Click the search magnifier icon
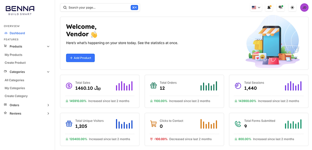 [x=65, y=8]
